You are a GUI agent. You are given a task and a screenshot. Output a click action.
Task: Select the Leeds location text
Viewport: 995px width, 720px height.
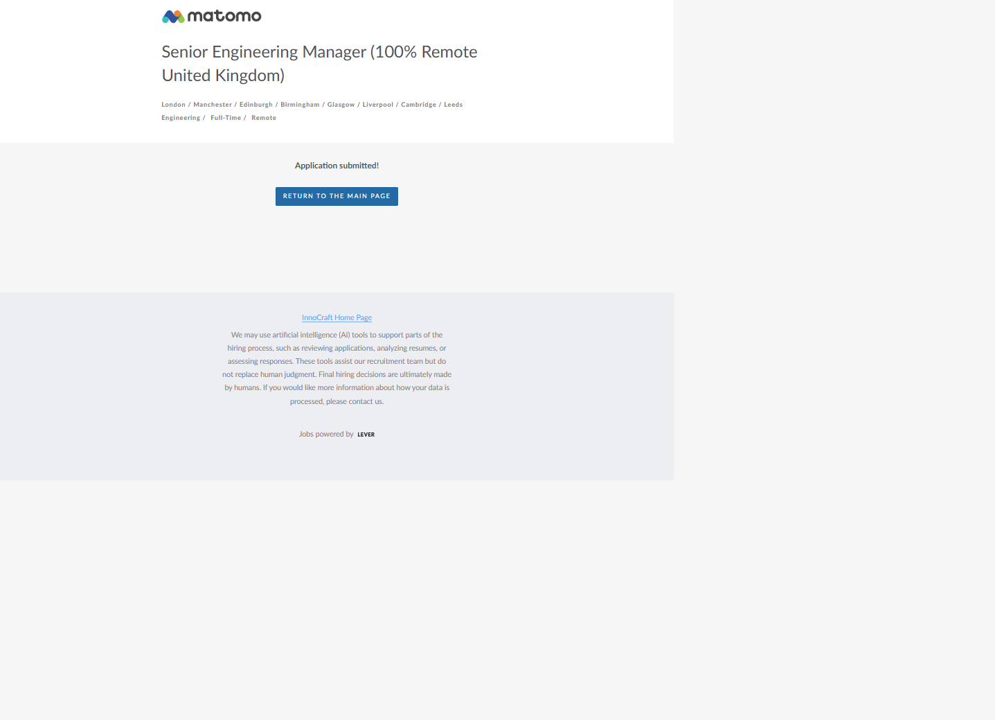click(x=453, y=105)
